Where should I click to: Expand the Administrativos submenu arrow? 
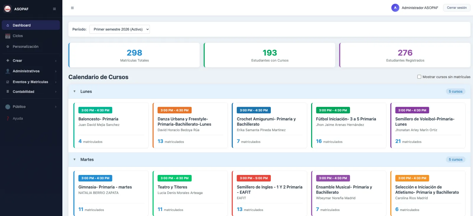pyautogui.click(x=56, y=71)
